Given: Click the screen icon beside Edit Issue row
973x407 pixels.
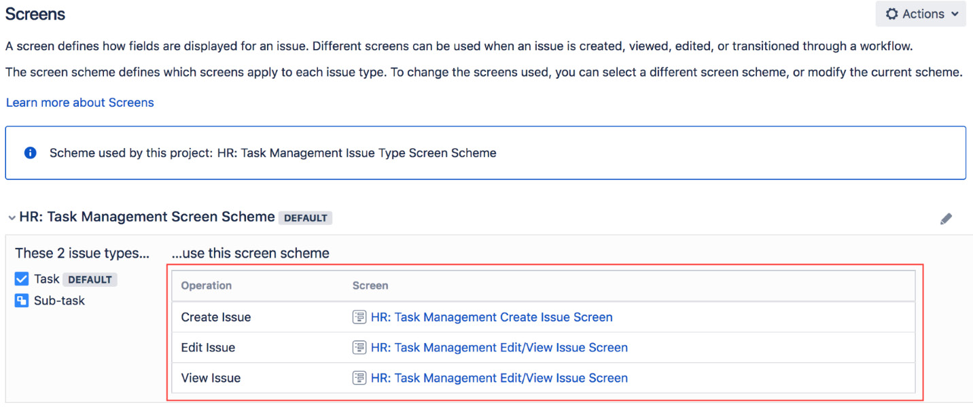Looking at the screenshot, I should click(x=359, y=347).
